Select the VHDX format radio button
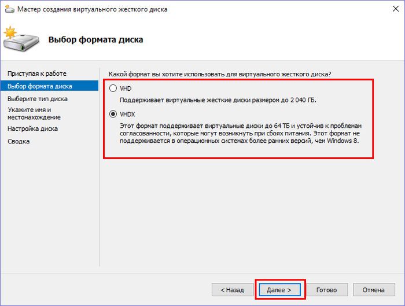Image resolution: width=405 pixels, height=306 pixels. pyautogui.click(x=113, y=114)
